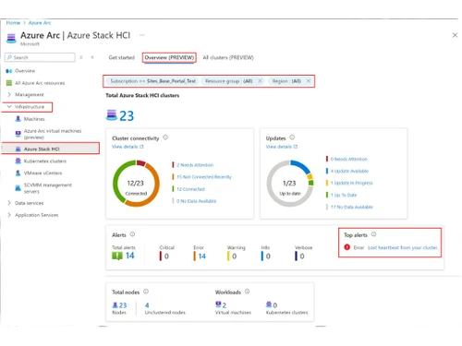The height and width of the screenshot is (346, 462).
Task: Select VMware vCenters in sidebar
Action: [x=43, y=173]
